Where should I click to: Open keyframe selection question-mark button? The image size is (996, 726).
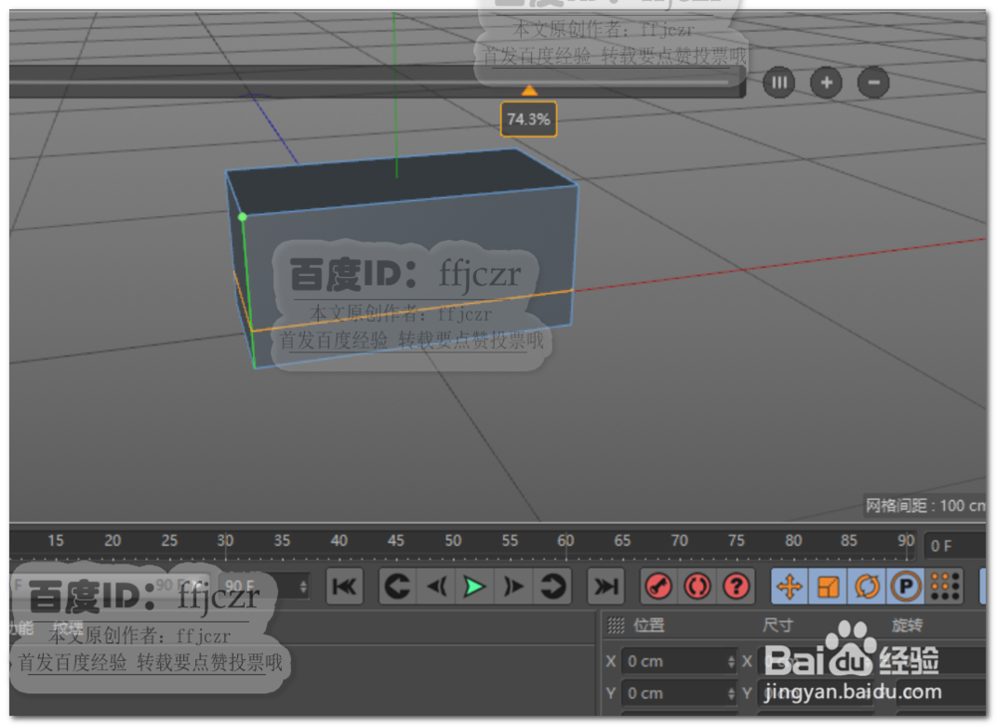click(x=736, y=587)
